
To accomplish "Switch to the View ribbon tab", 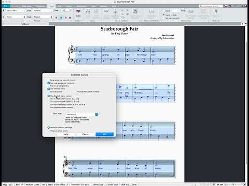I will (93, 6).
